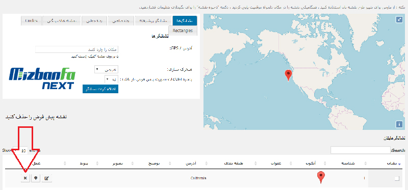
Task: Click the MizbanFa Next logo
Action: [42, 78]
